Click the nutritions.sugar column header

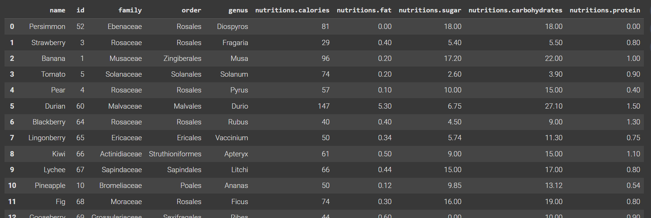pyautogui.click(x=430, y=10)
